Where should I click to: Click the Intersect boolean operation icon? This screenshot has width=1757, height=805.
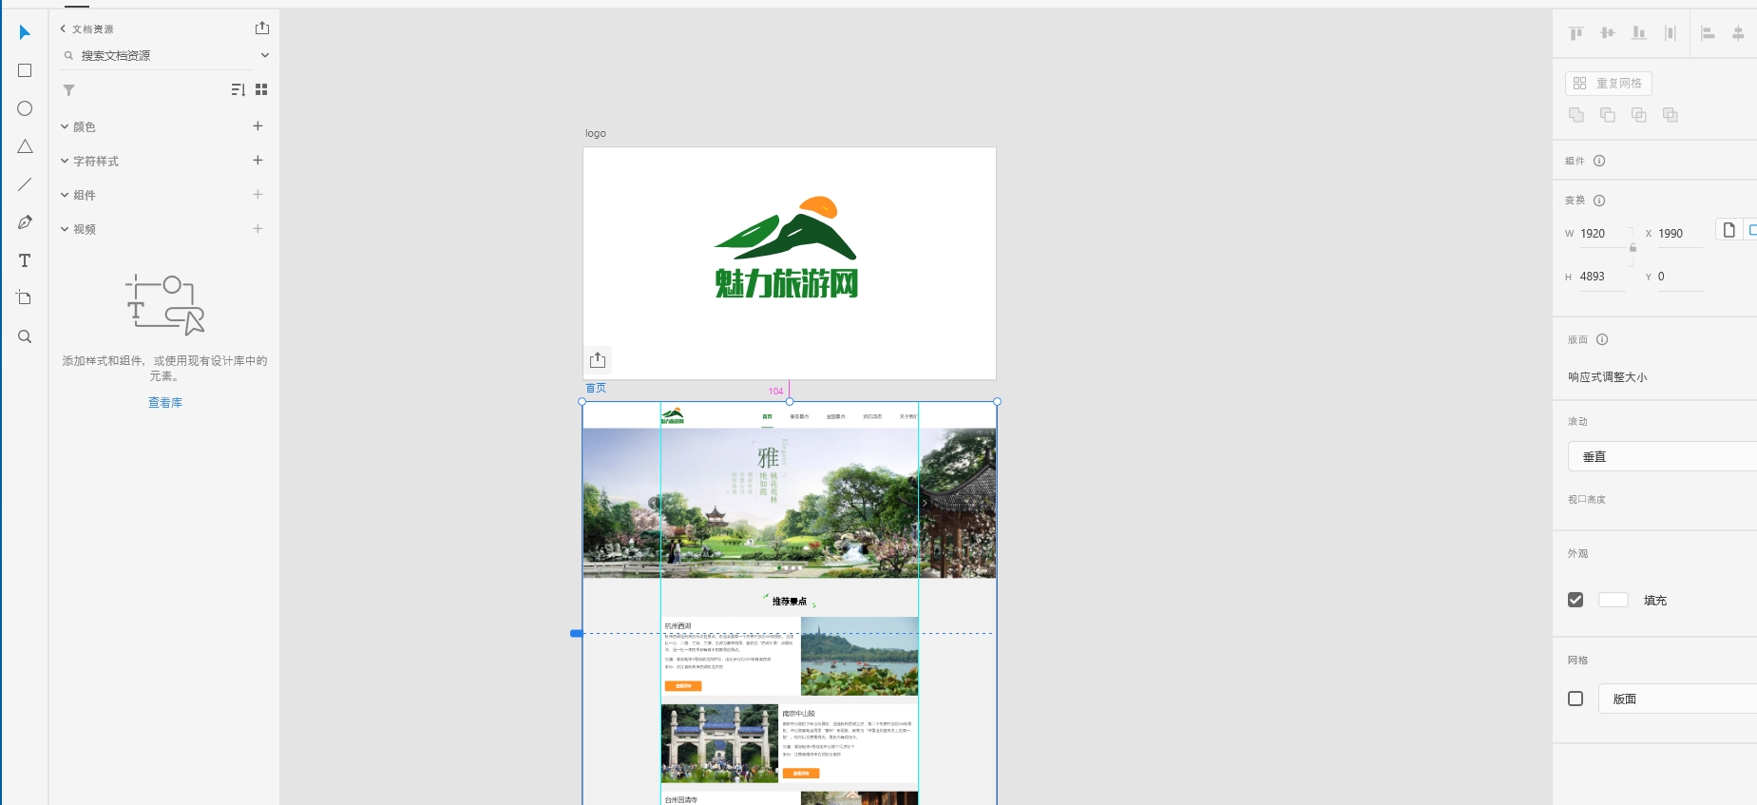(1639, 115)
